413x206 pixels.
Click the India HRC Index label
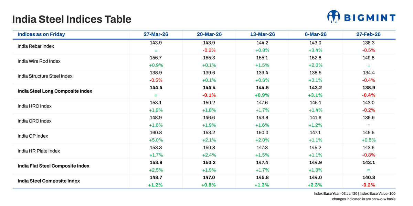(x=34, y=106)
